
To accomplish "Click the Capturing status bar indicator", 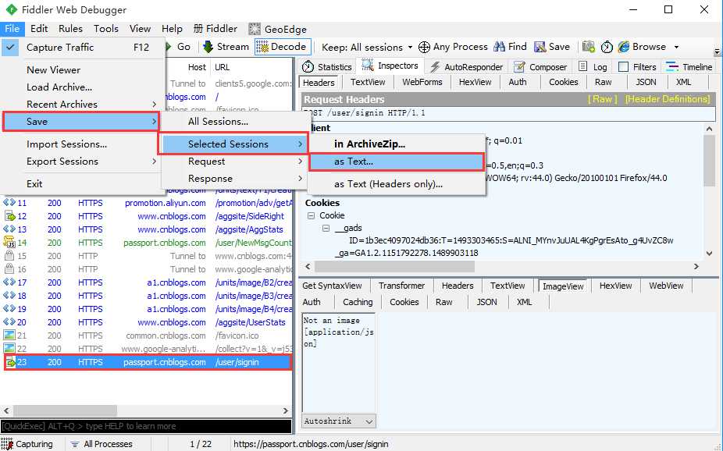I will point(27,444).
